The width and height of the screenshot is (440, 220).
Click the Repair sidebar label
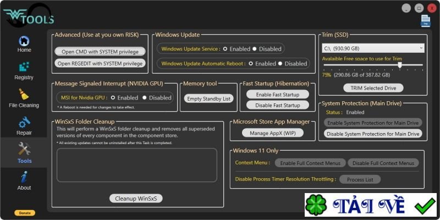24,133
